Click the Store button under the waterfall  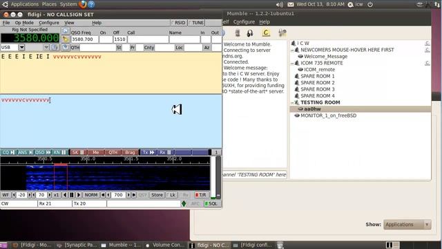click(157, 195)
